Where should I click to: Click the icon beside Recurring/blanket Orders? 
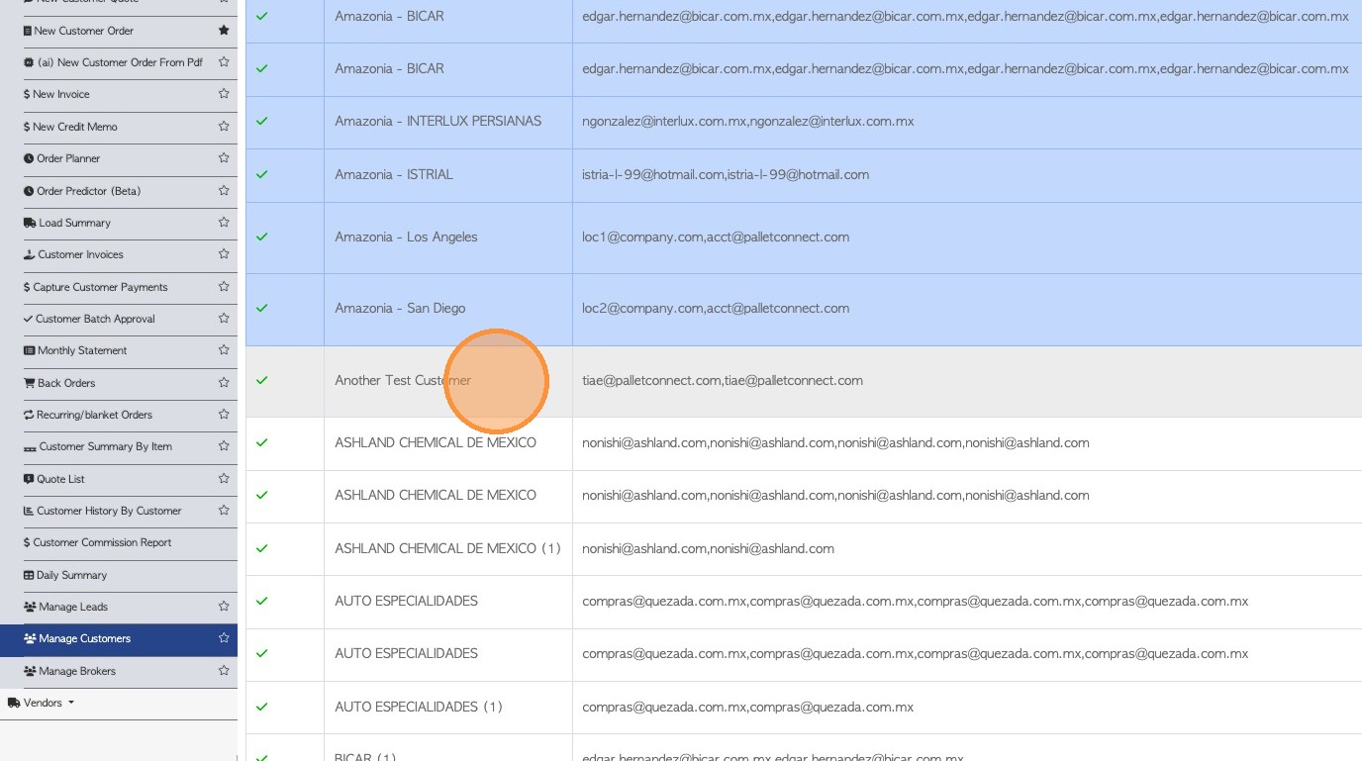[x=29, y=415]
